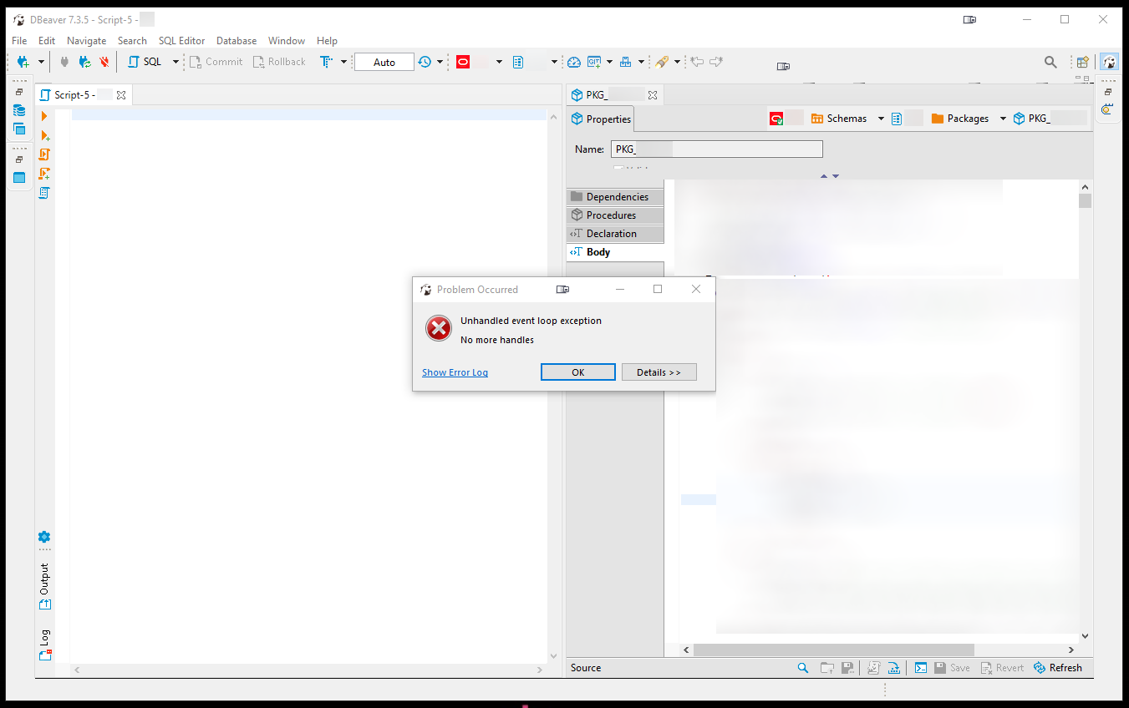Image resolution: width=1129 pixels, height=708 pixels.
Task: Switch to the Script-5 tab
Action: (x=74, y=94)
